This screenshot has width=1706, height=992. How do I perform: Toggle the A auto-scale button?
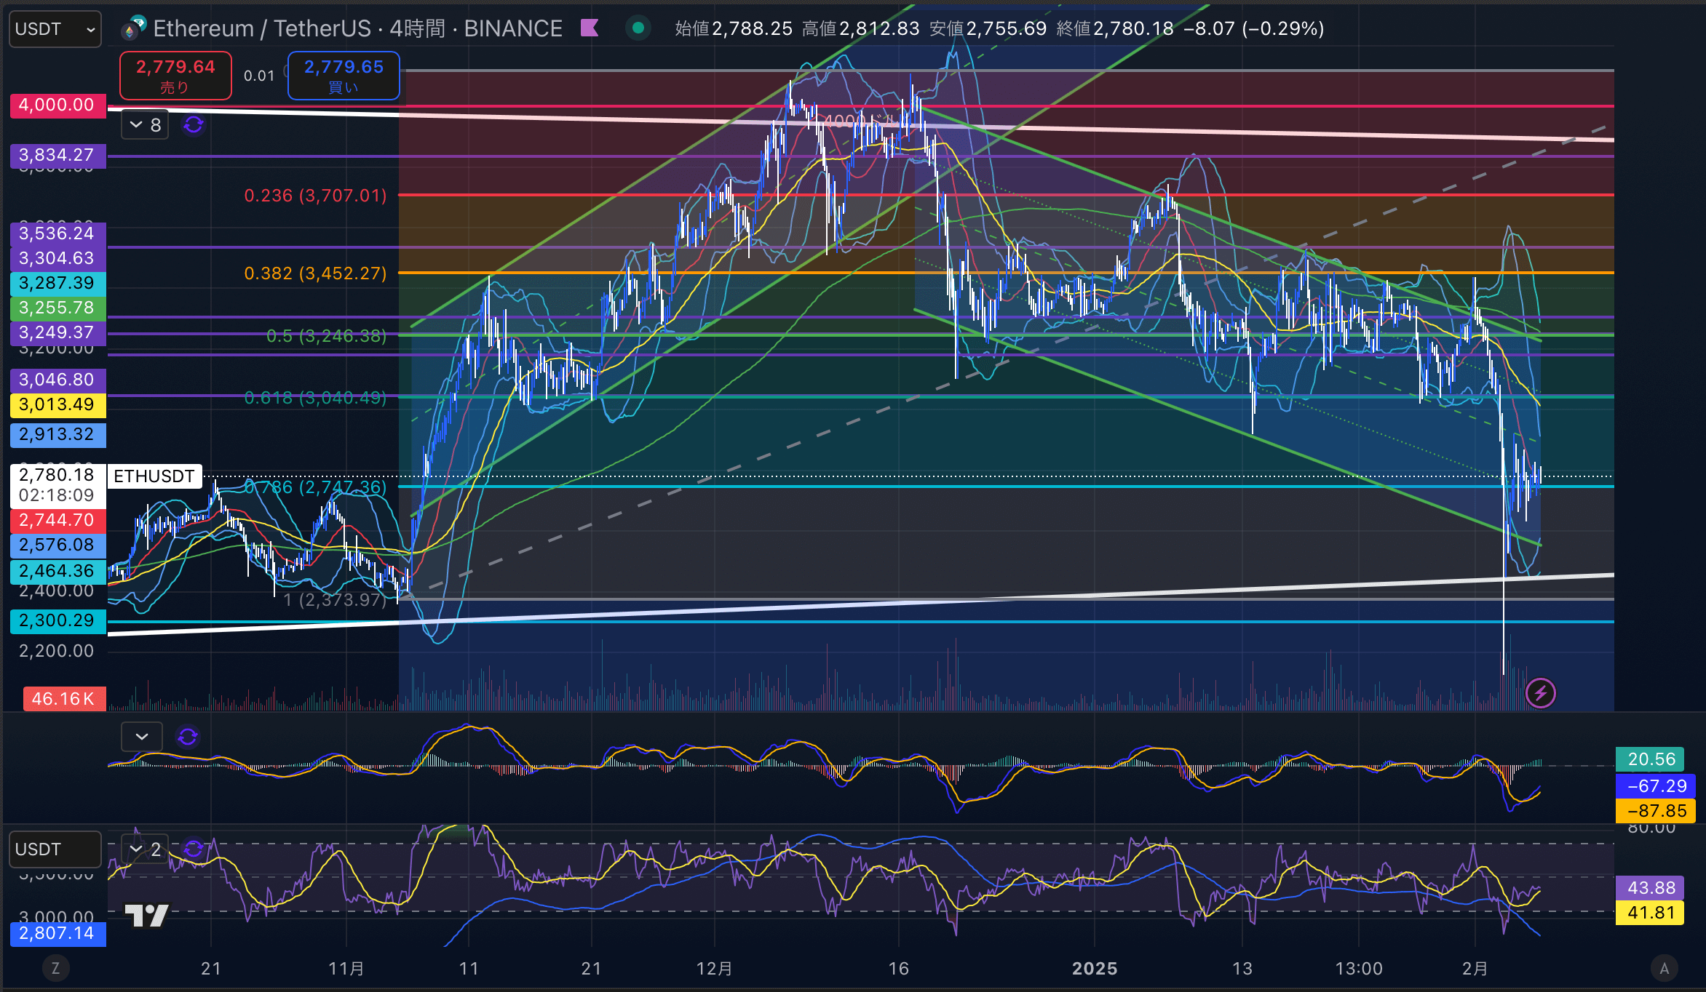(x=1664, y=968)
